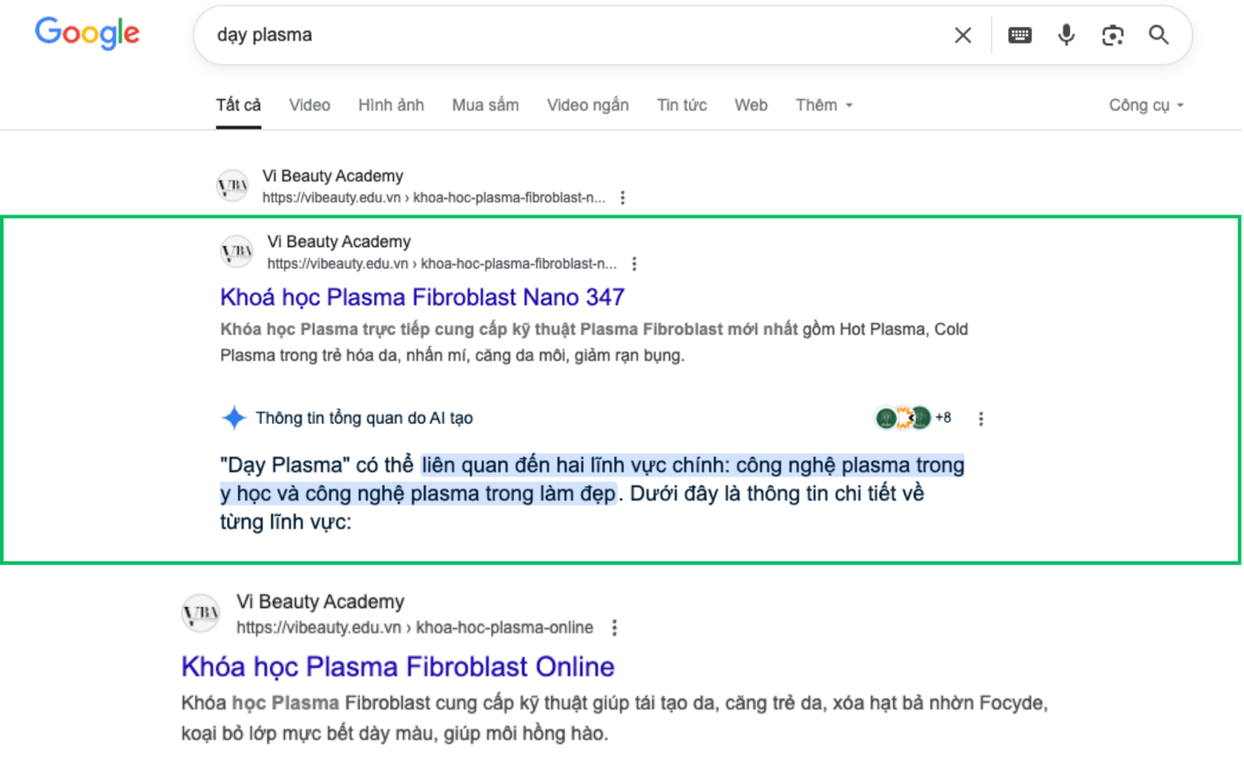The height and width of the screenshot is (774, 1244).
Task: Open the three-dot menu of the topmost result
Action: point(622,197)
